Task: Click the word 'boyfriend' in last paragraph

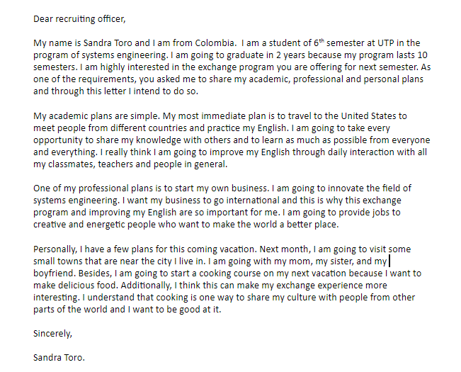Action: [x=55, y=274]
